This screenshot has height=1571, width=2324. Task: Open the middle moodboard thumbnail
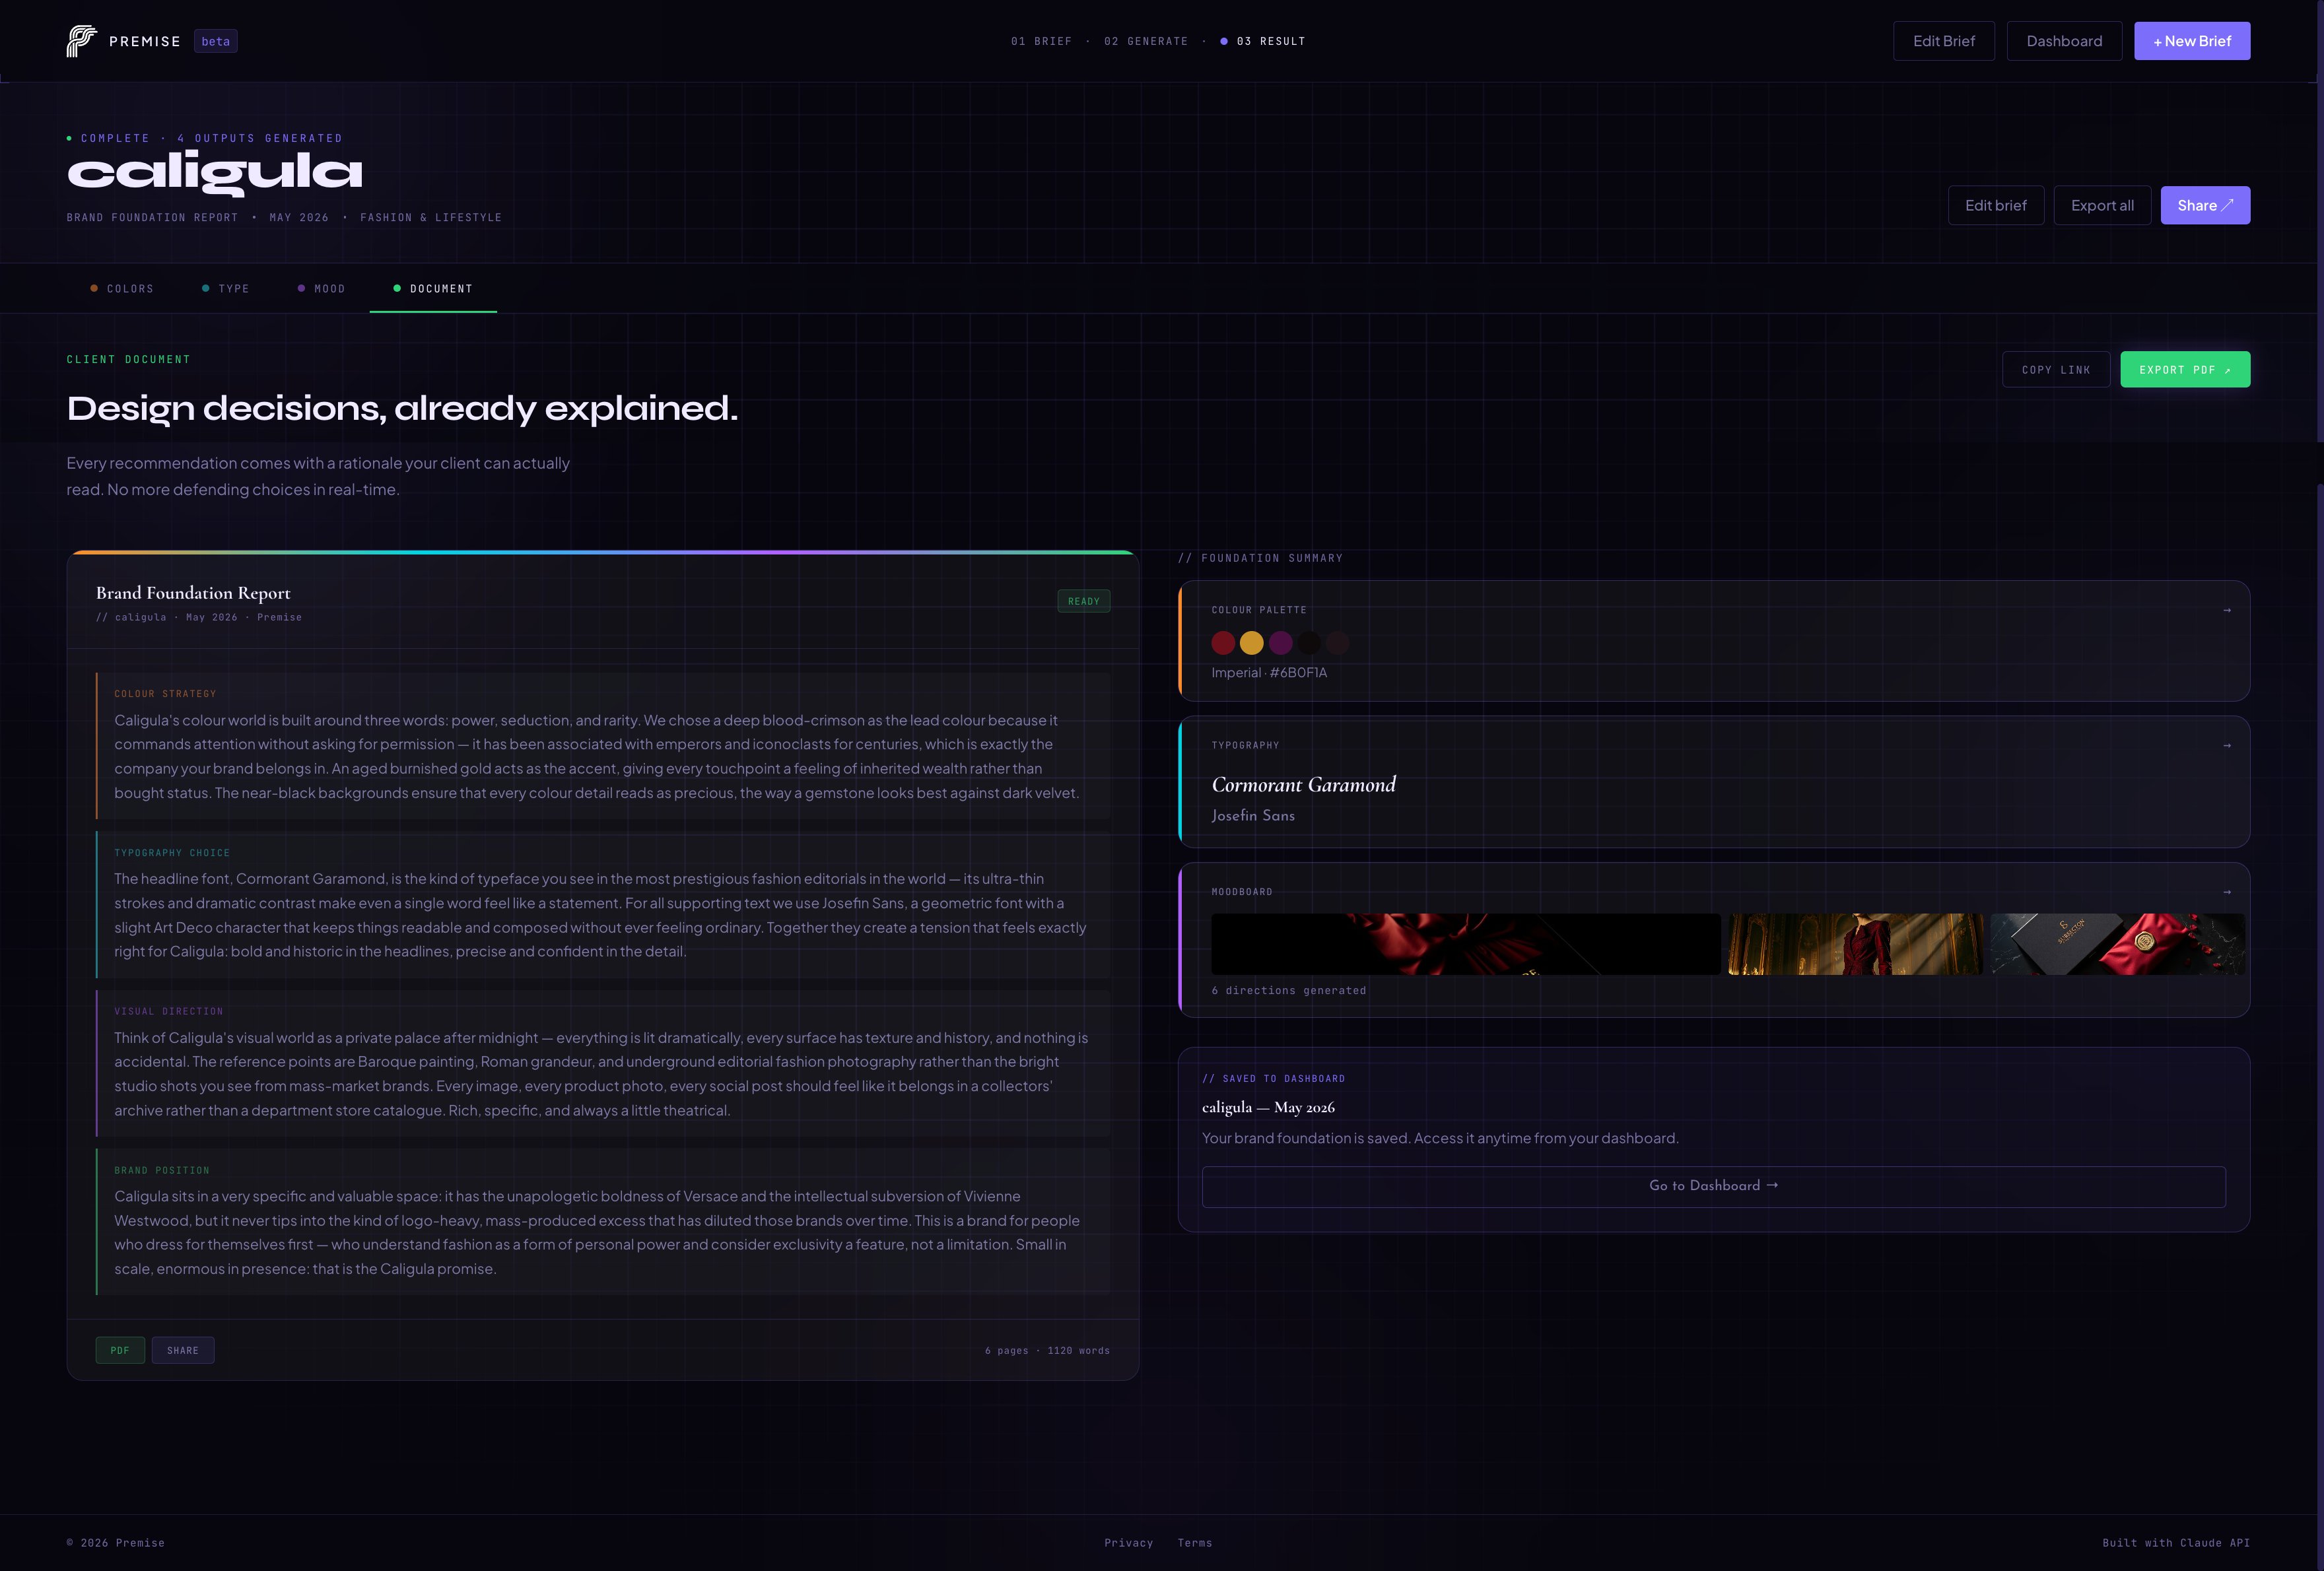(1855, 944)
